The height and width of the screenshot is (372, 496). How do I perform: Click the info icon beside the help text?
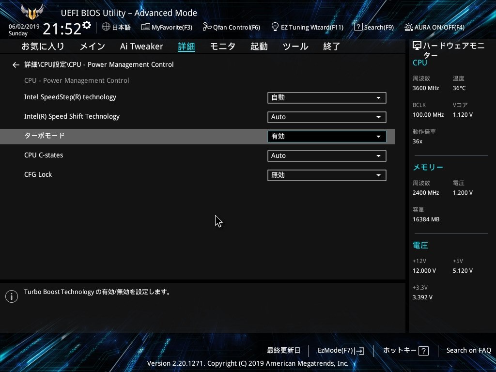(x=12, y=296)
